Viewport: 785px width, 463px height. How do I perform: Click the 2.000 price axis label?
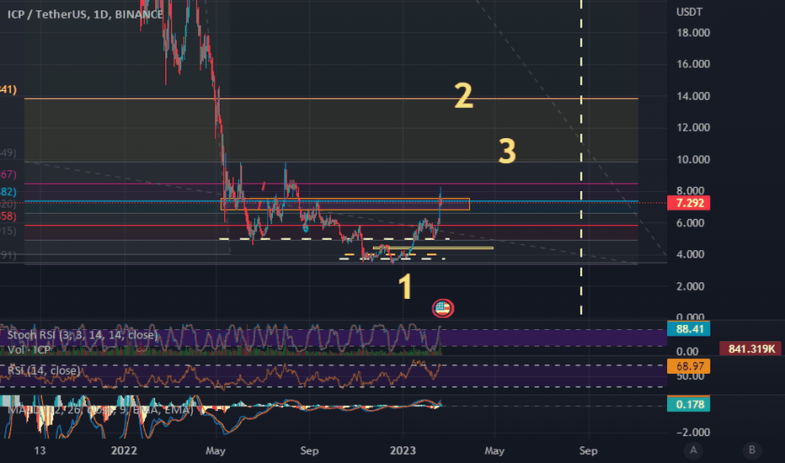[x=691, y=286]
